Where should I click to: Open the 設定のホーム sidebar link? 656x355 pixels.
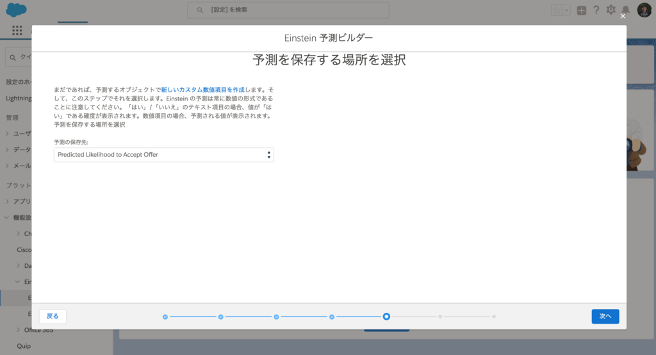(x=19, y=82)
